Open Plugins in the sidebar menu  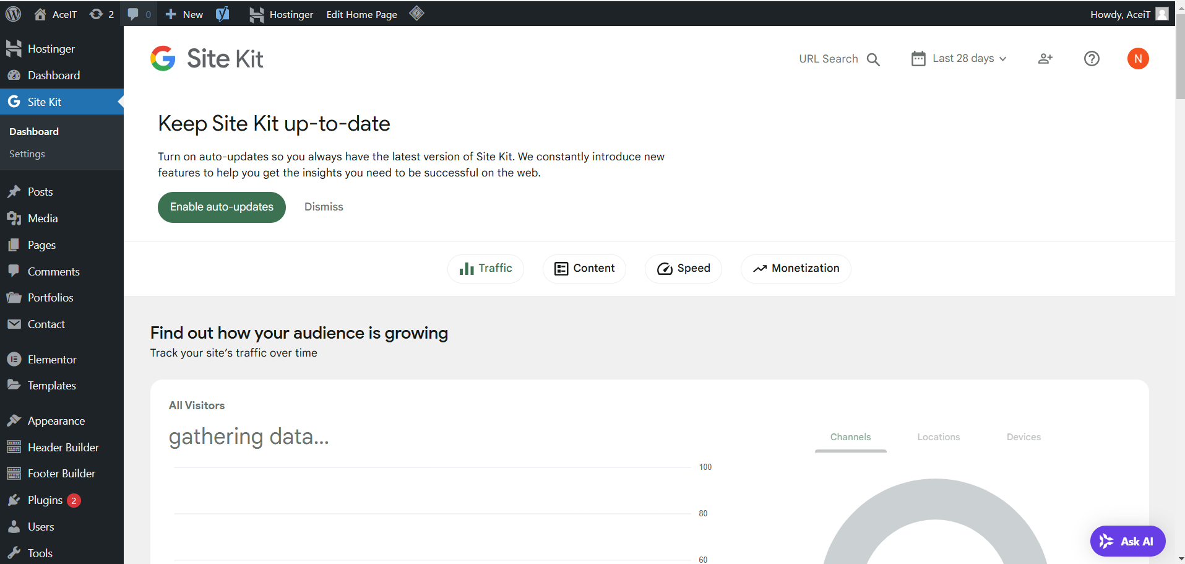pos(45,500)
